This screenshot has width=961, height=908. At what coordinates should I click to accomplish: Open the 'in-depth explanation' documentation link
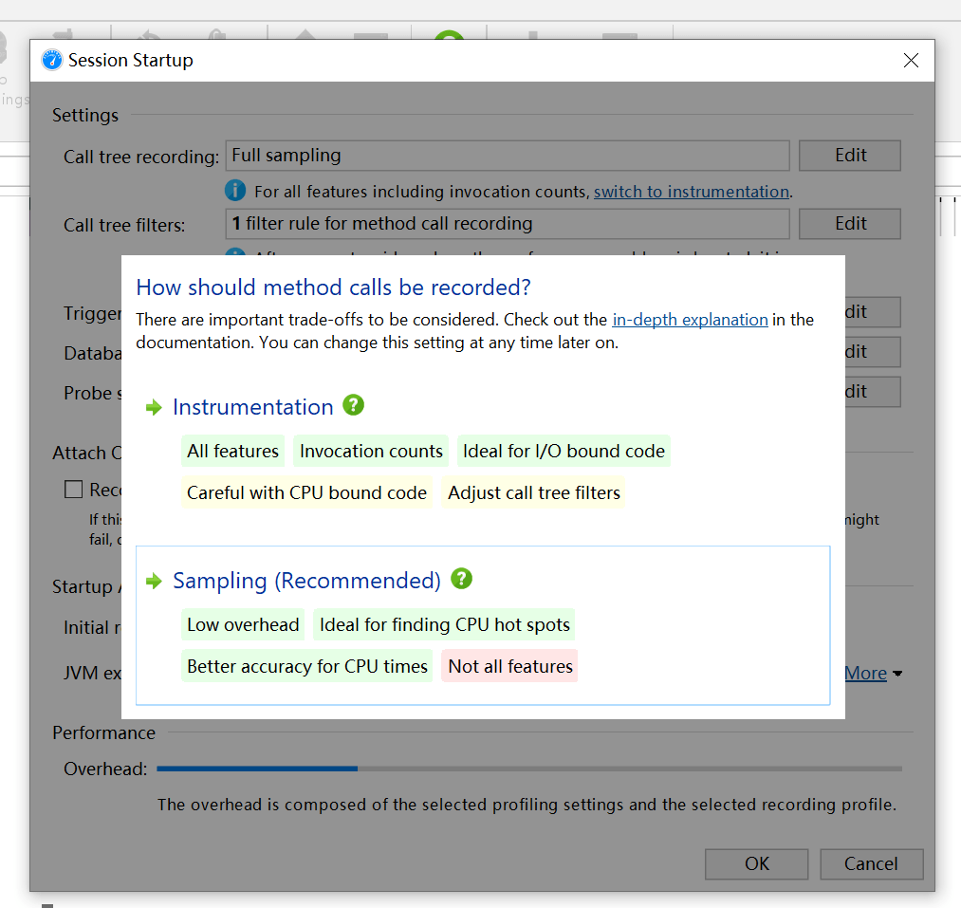(x=690, y=320)
